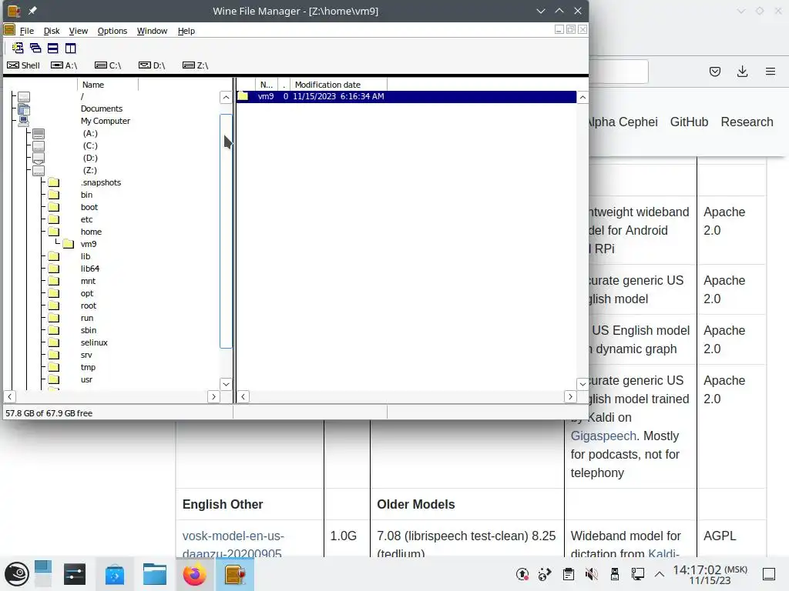Select the (A:) drive tree item

pyautogui.click(x=90, y=133)
